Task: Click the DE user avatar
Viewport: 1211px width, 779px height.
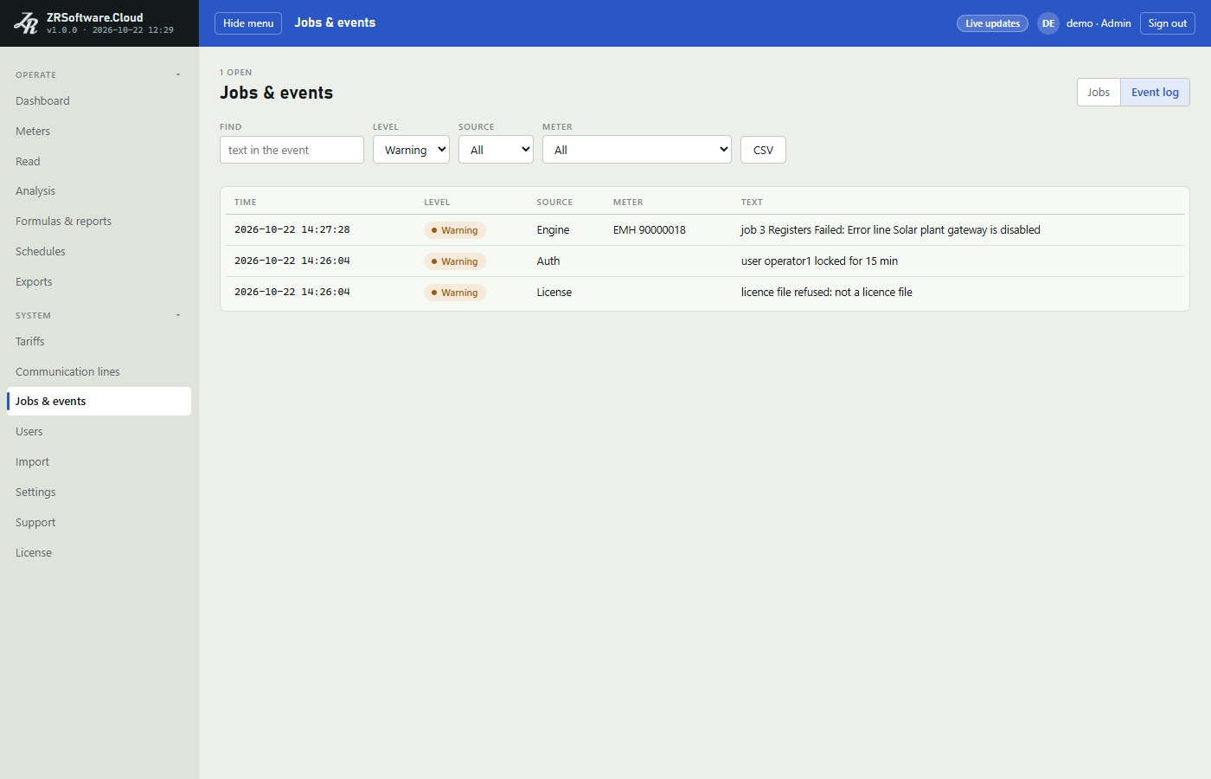Action: click(x=1048, y=23)
